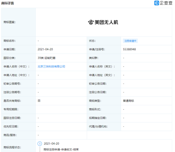Viewport: 175px width, 152px height.
Task: Click the 优先权日期 label
Action: 11,127
